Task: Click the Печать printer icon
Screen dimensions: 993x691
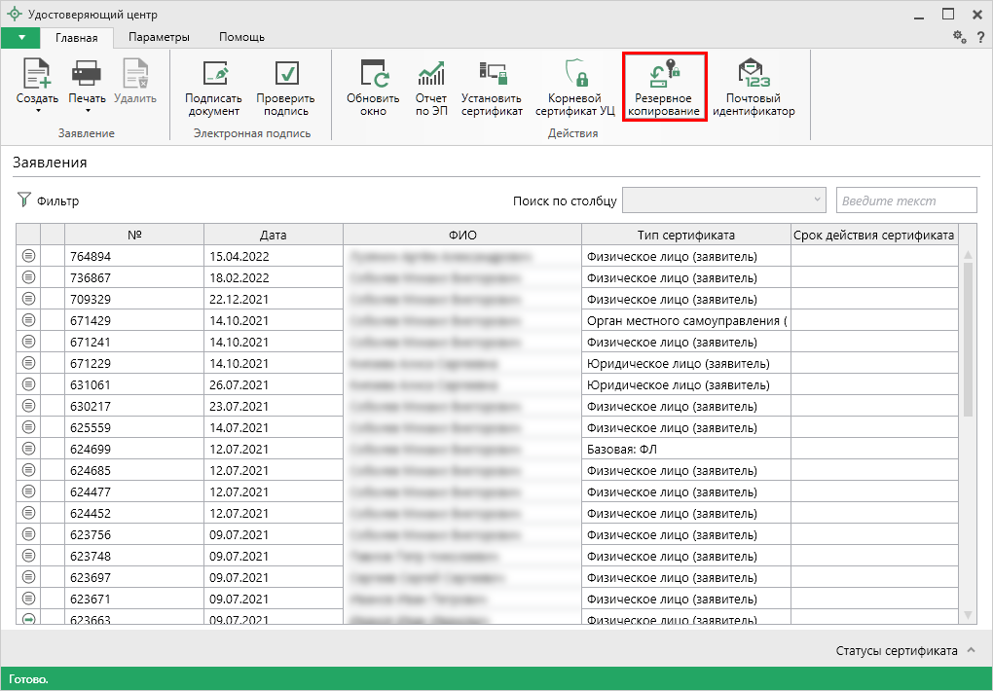Action: point(87,74)
